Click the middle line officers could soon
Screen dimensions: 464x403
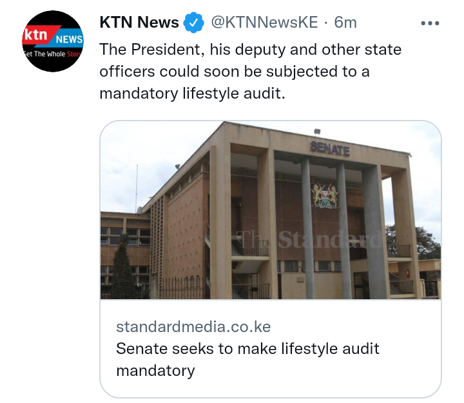[235, 72]
